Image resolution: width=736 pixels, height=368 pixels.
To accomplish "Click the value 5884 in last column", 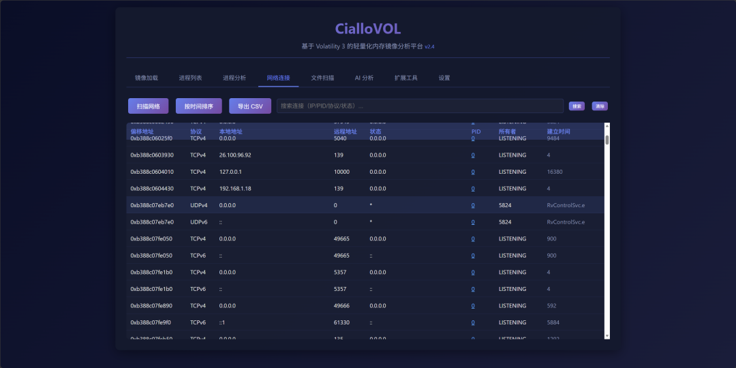I will 553,322.
